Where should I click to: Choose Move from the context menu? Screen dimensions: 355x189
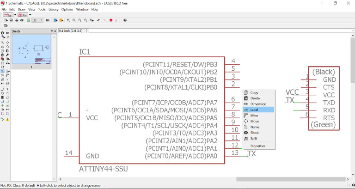click(258, 121)
